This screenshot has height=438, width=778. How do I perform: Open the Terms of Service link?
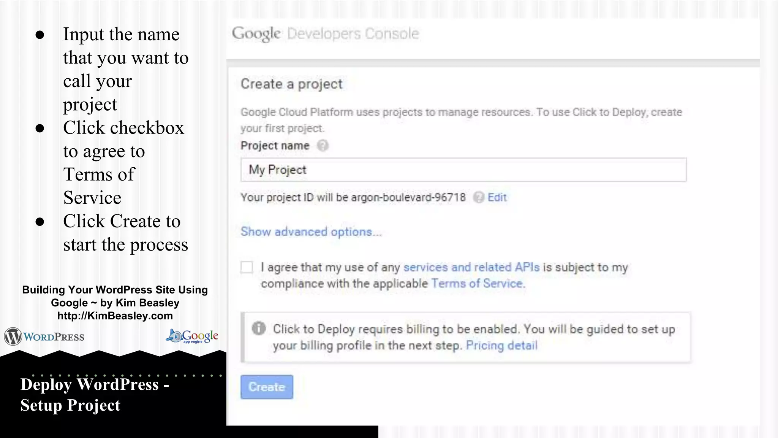click(477, 284)
